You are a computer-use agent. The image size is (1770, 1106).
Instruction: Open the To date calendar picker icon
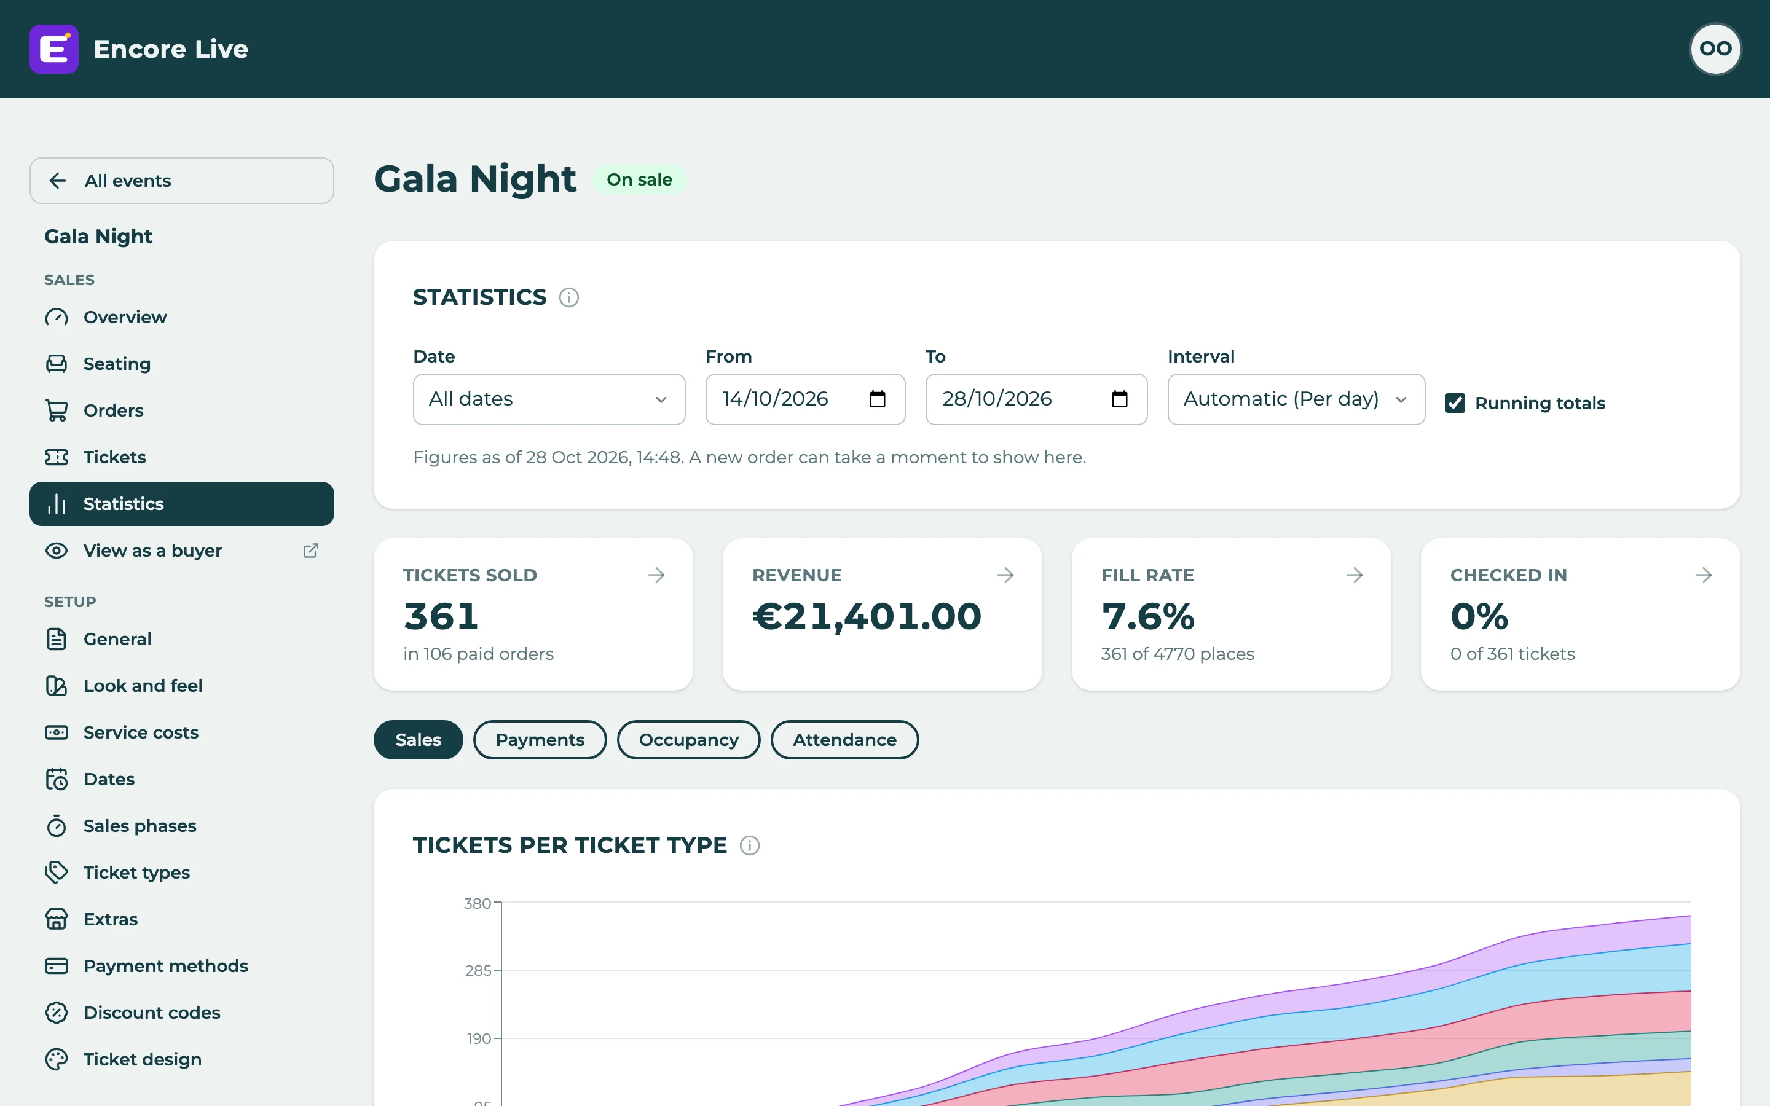click(1119, 399)
